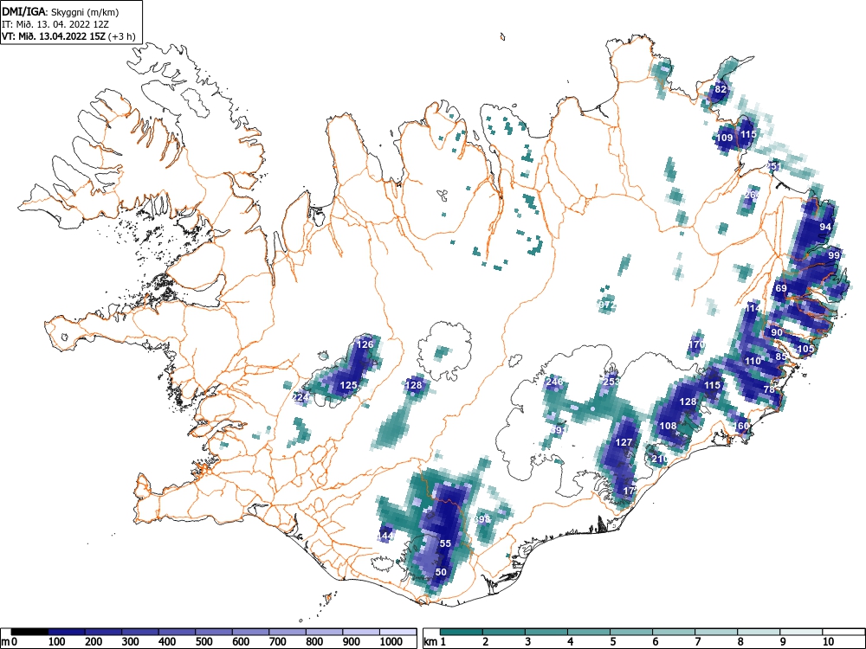Click the '126' visibility value

[x=365, y=344]
